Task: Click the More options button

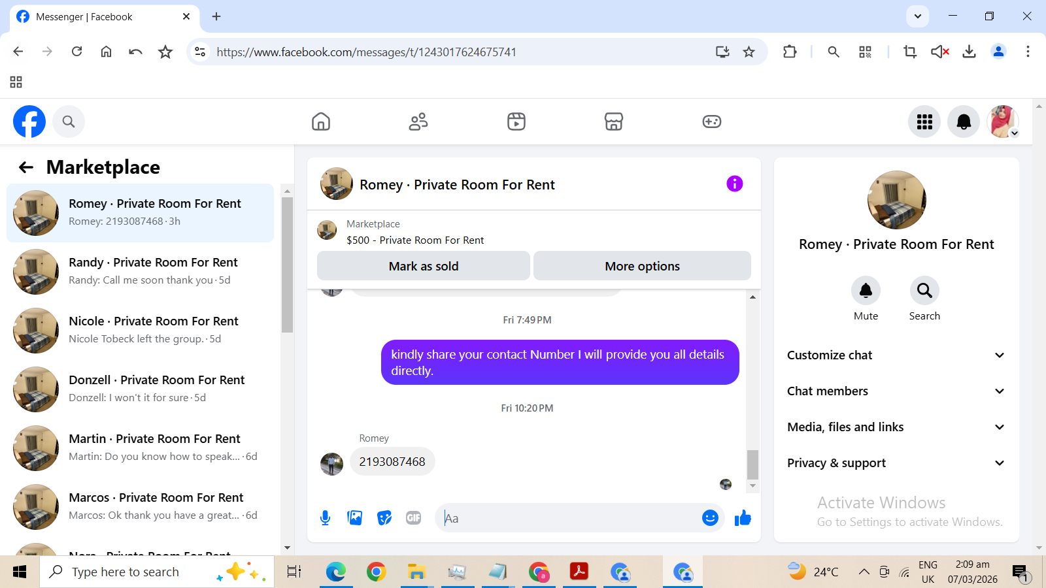Action: coord(642,266)
